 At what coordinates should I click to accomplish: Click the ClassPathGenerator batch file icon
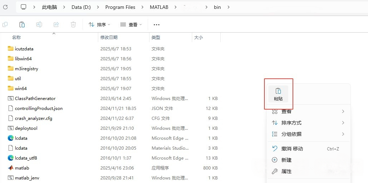11,98
